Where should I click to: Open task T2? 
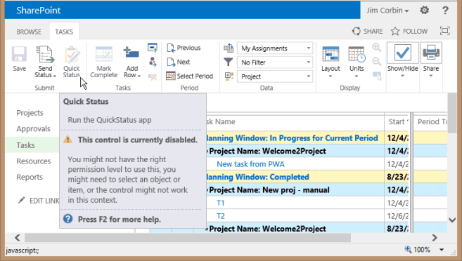tap(221, 216)
